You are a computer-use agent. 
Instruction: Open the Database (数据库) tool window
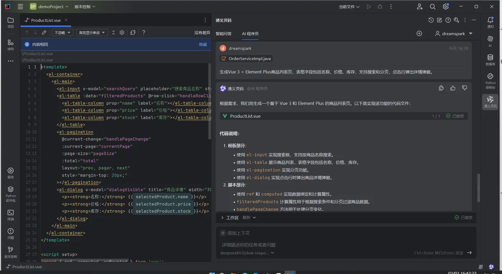pyautogui.click(x=490, y=60)
